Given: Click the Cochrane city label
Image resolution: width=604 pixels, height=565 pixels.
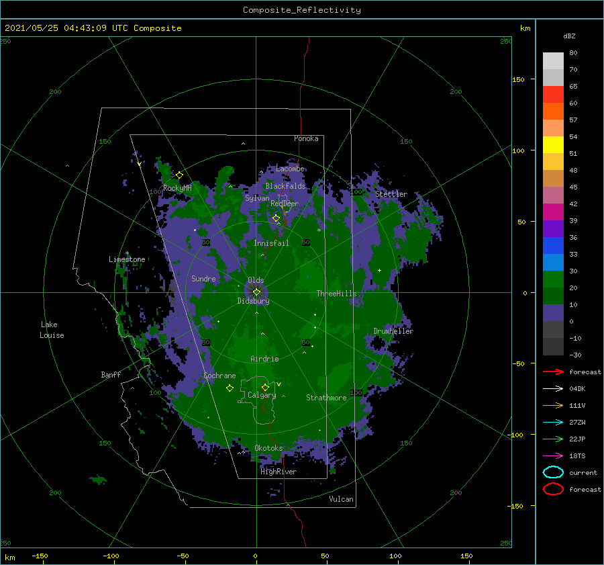Looking at the screenshot, I should [x=219, y=376].
